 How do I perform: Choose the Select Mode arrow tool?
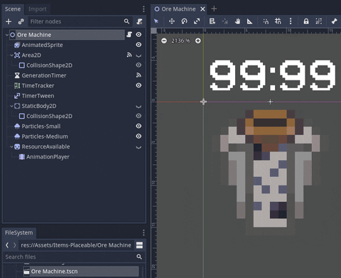(x=156, y=21)
